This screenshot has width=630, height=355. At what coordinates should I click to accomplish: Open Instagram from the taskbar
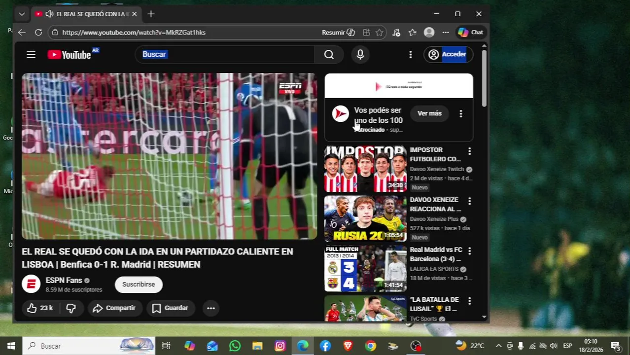click(x=280, y=346)
